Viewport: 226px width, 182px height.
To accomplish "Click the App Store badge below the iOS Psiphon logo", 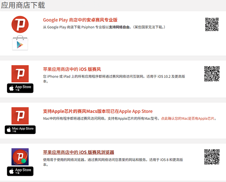I will (20, 88).
